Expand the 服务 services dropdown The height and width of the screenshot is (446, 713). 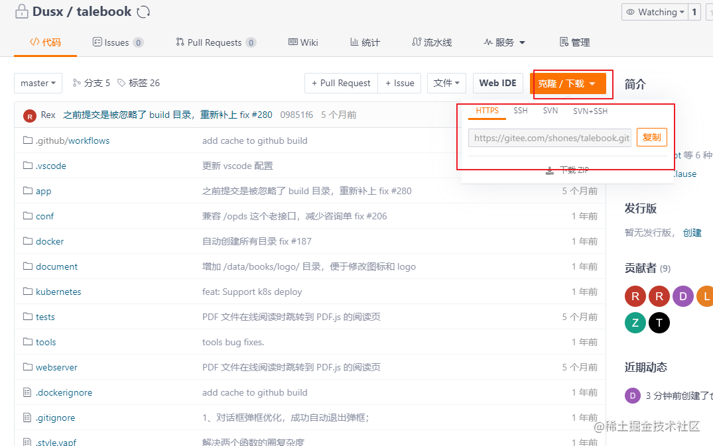click(x=504, y=42)
